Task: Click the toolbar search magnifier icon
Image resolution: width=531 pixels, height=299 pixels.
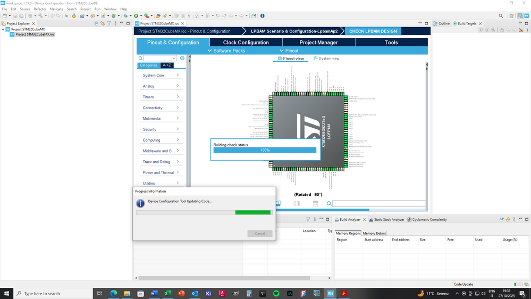Action: pyautogui.click(x=501, y=16)
